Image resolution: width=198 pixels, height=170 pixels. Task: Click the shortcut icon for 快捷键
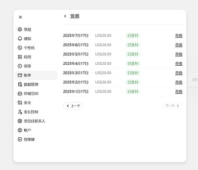(x=20, y=139)
